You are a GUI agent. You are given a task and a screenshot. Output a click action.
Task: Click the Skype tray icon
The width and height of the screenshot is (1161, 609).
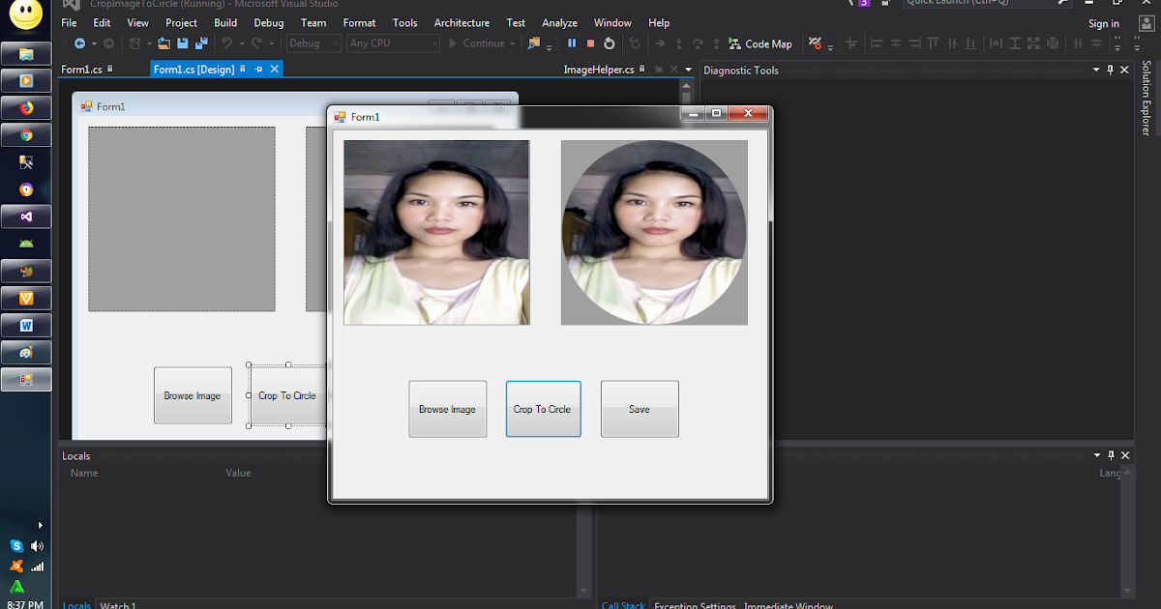point(17,546)
